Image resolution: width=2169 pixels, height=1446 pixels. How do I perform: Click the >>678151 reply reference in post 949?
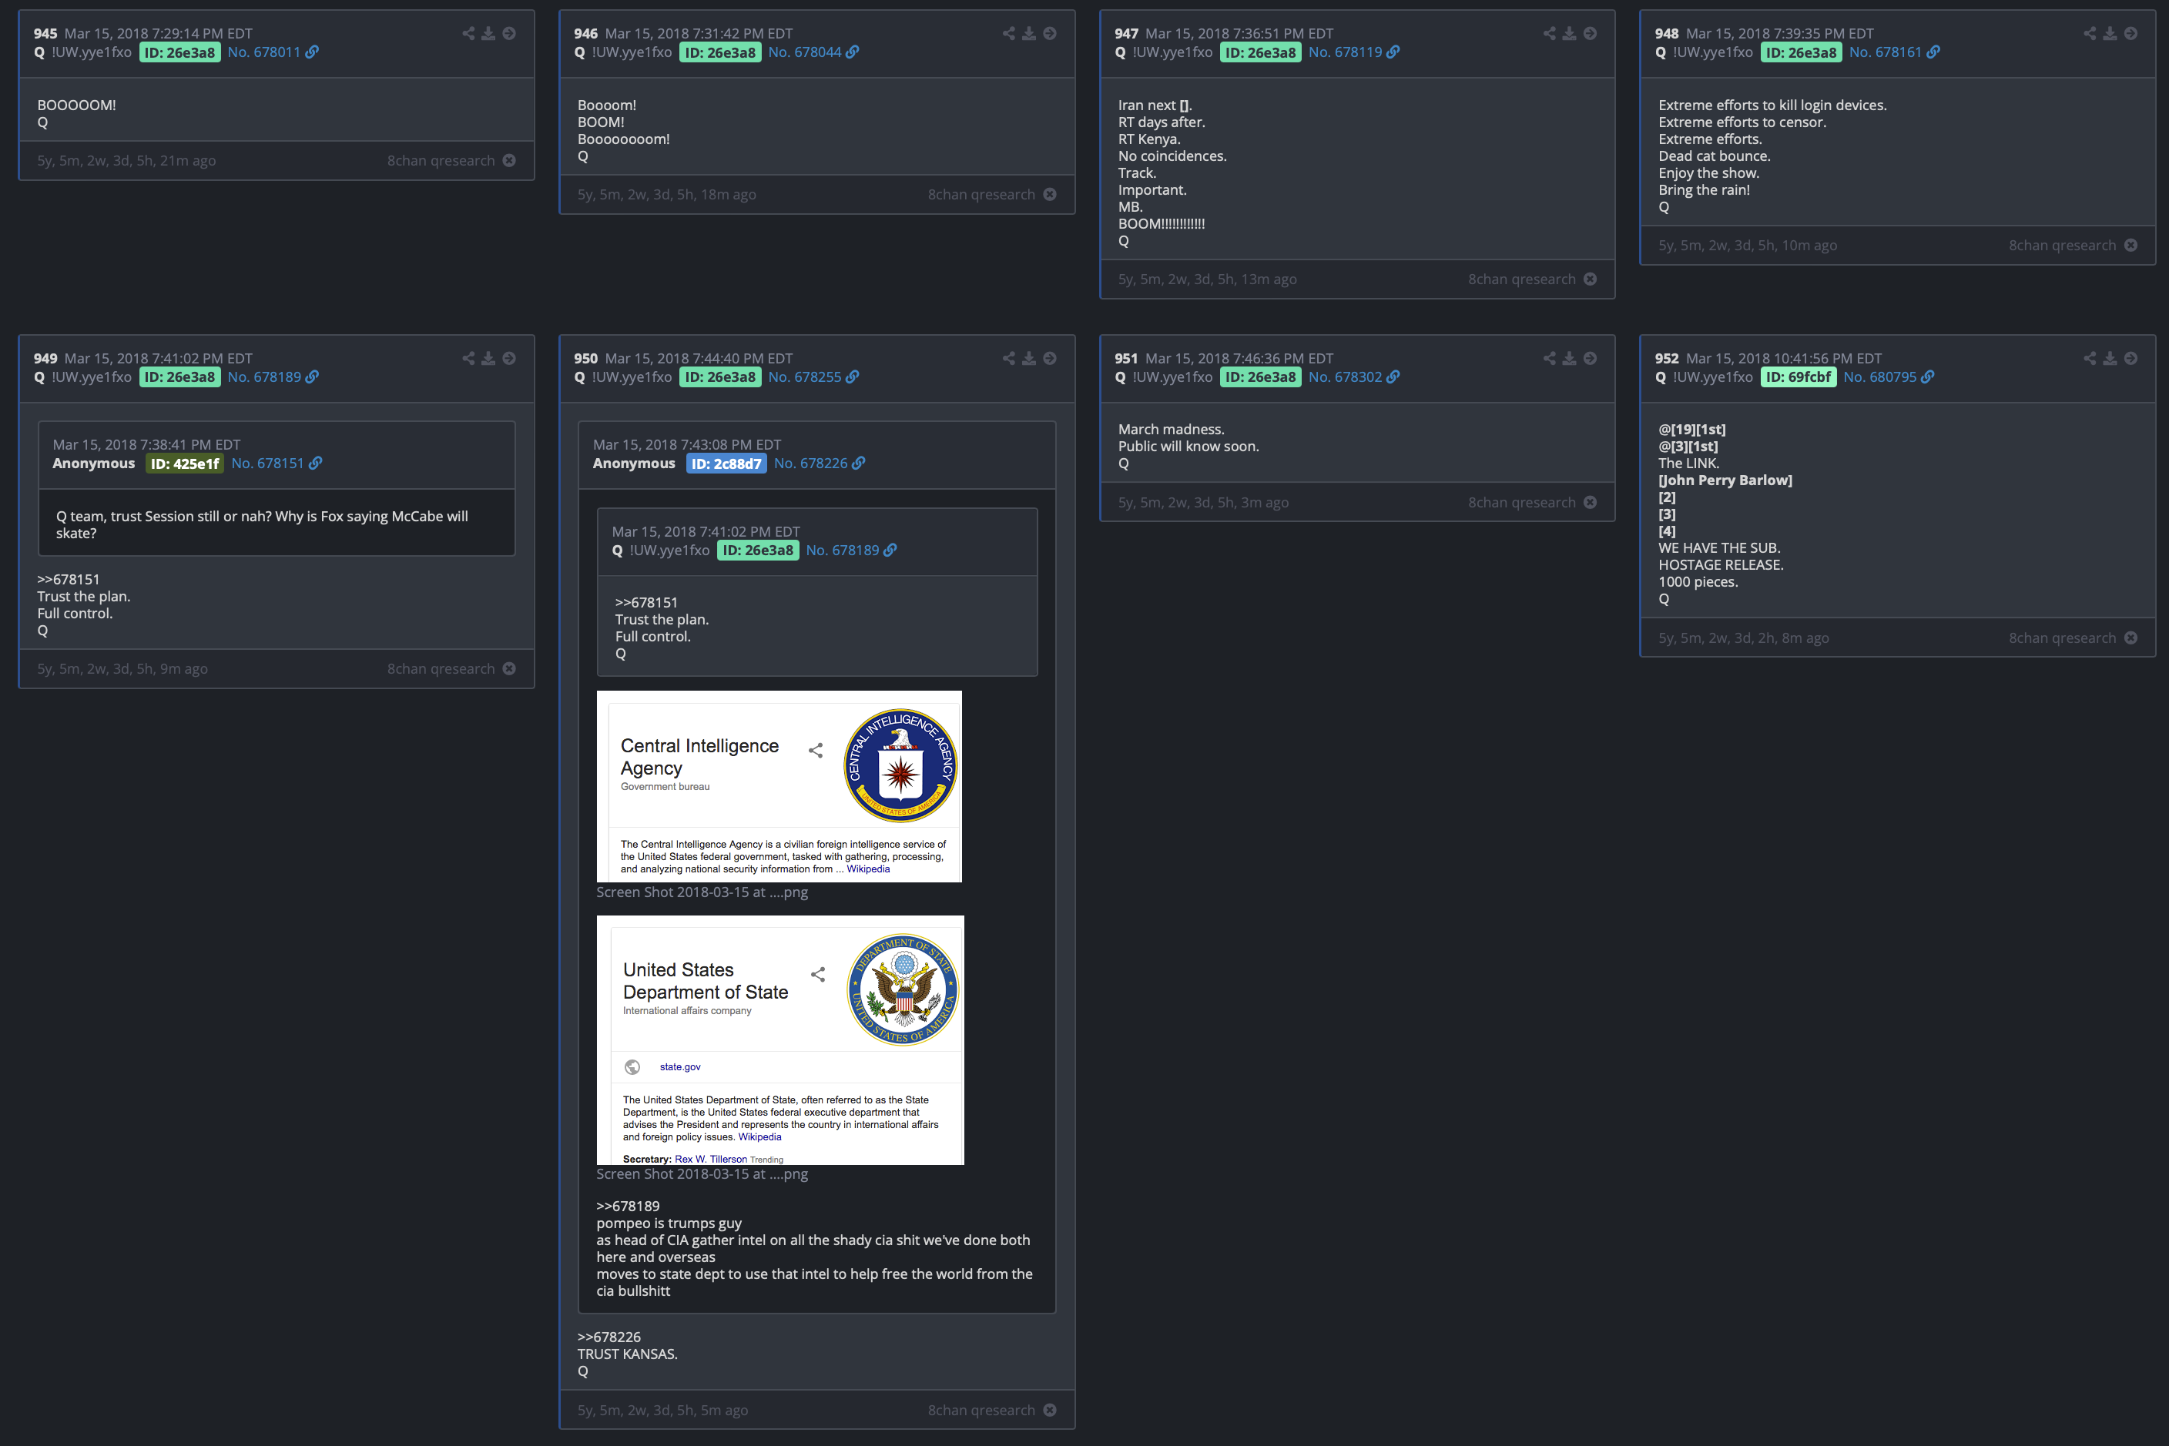pos(69,579)
